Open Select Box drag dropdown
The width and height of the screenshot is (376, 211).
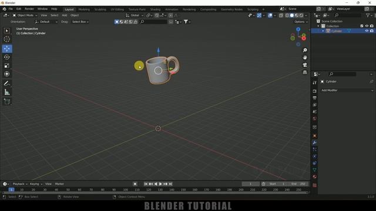(x=80, y=22)
